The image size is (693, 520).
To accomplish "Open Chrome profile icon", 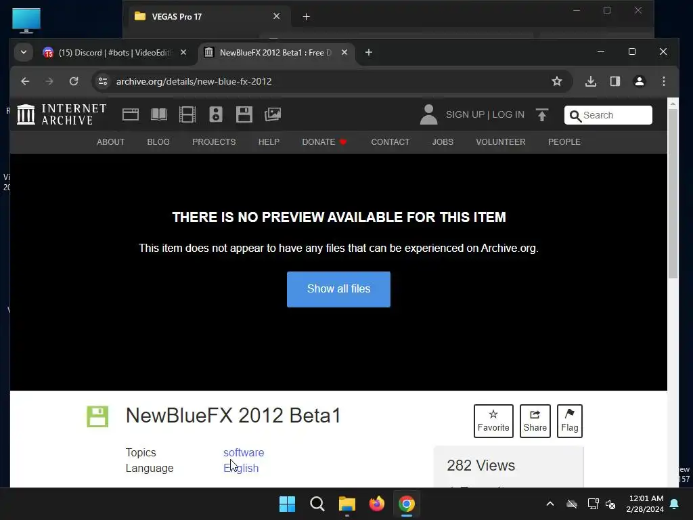I will (x=639, y=81).
